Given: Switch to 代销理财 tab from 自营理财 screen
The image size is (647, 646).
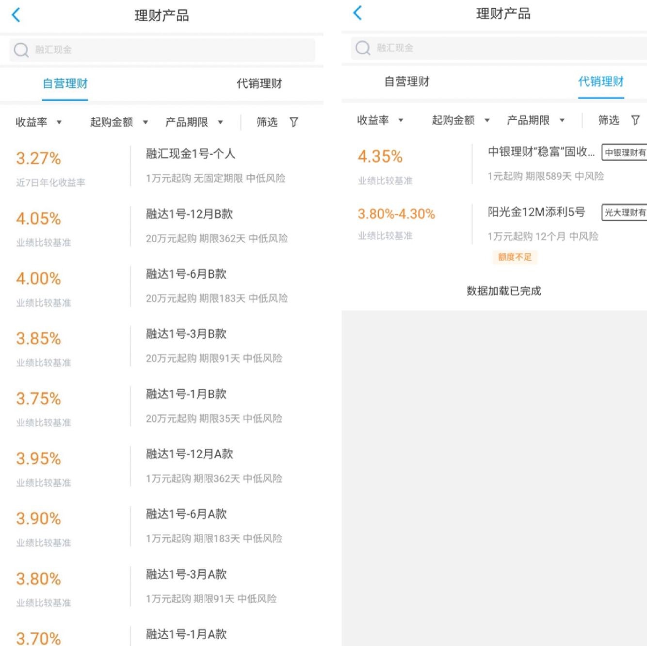Looking at the screenshot, I should 259,83.
